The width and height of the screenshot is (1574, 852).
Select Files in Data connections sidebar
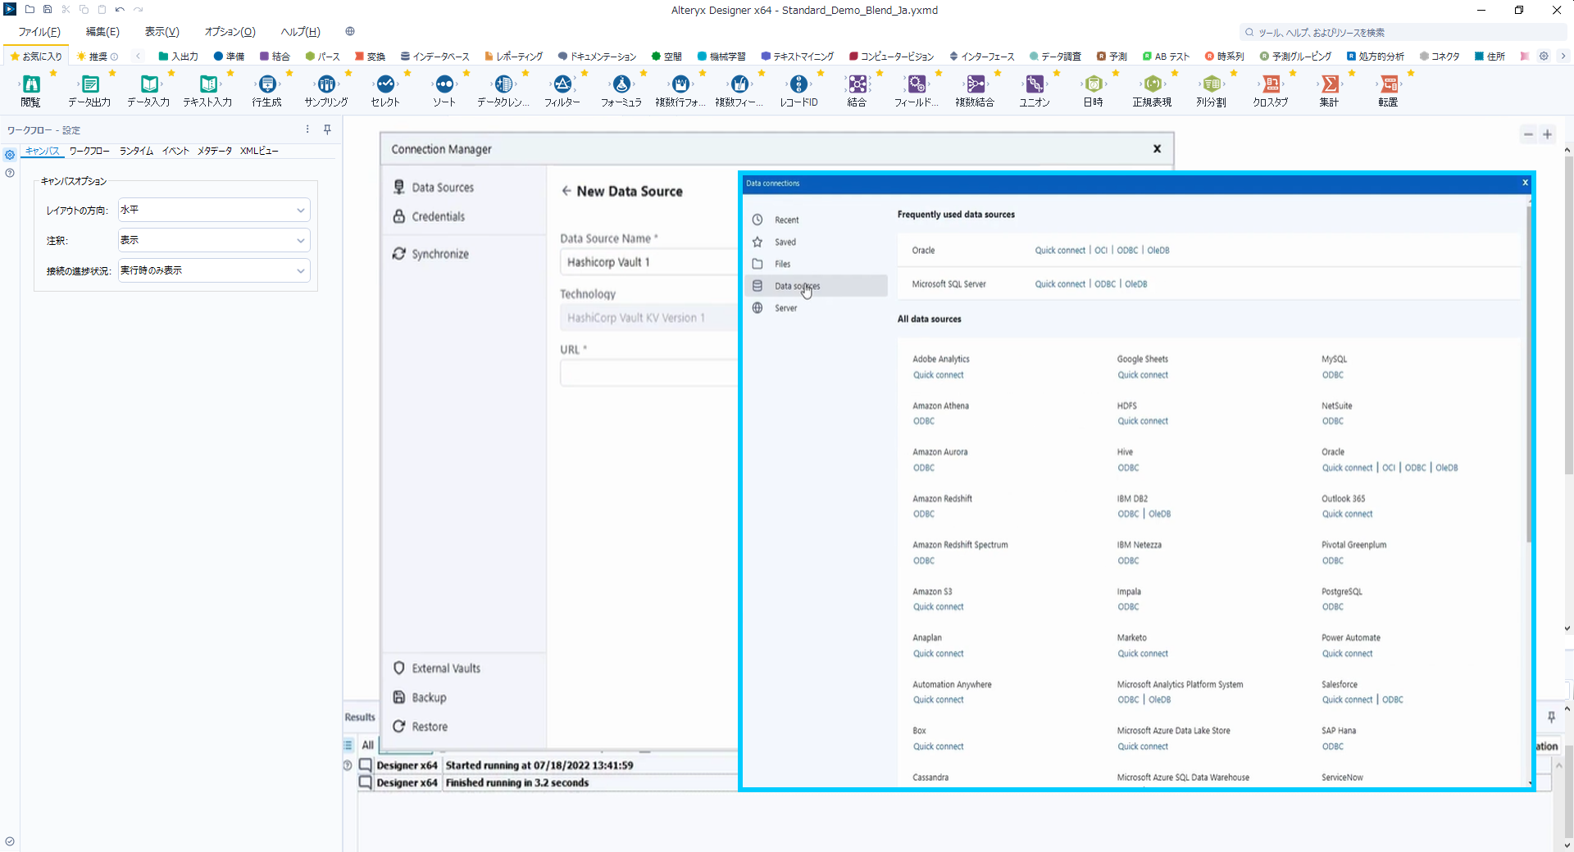tap(817, 264)
